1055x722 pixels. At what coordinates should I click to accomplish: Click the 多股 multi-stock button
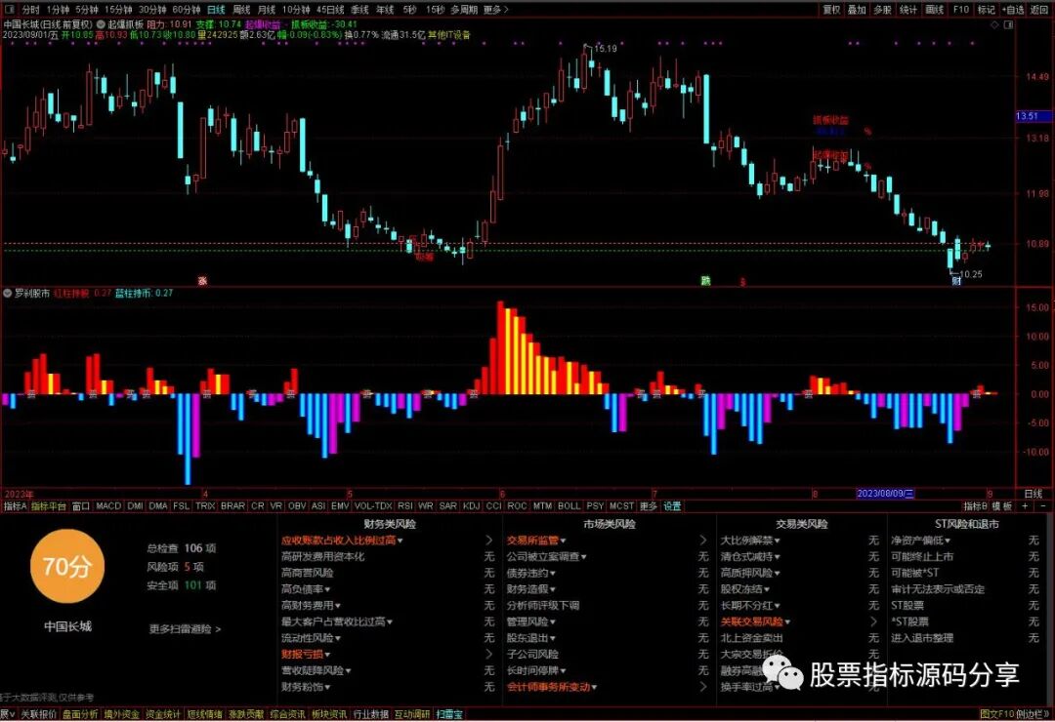[x=882, y=10]
